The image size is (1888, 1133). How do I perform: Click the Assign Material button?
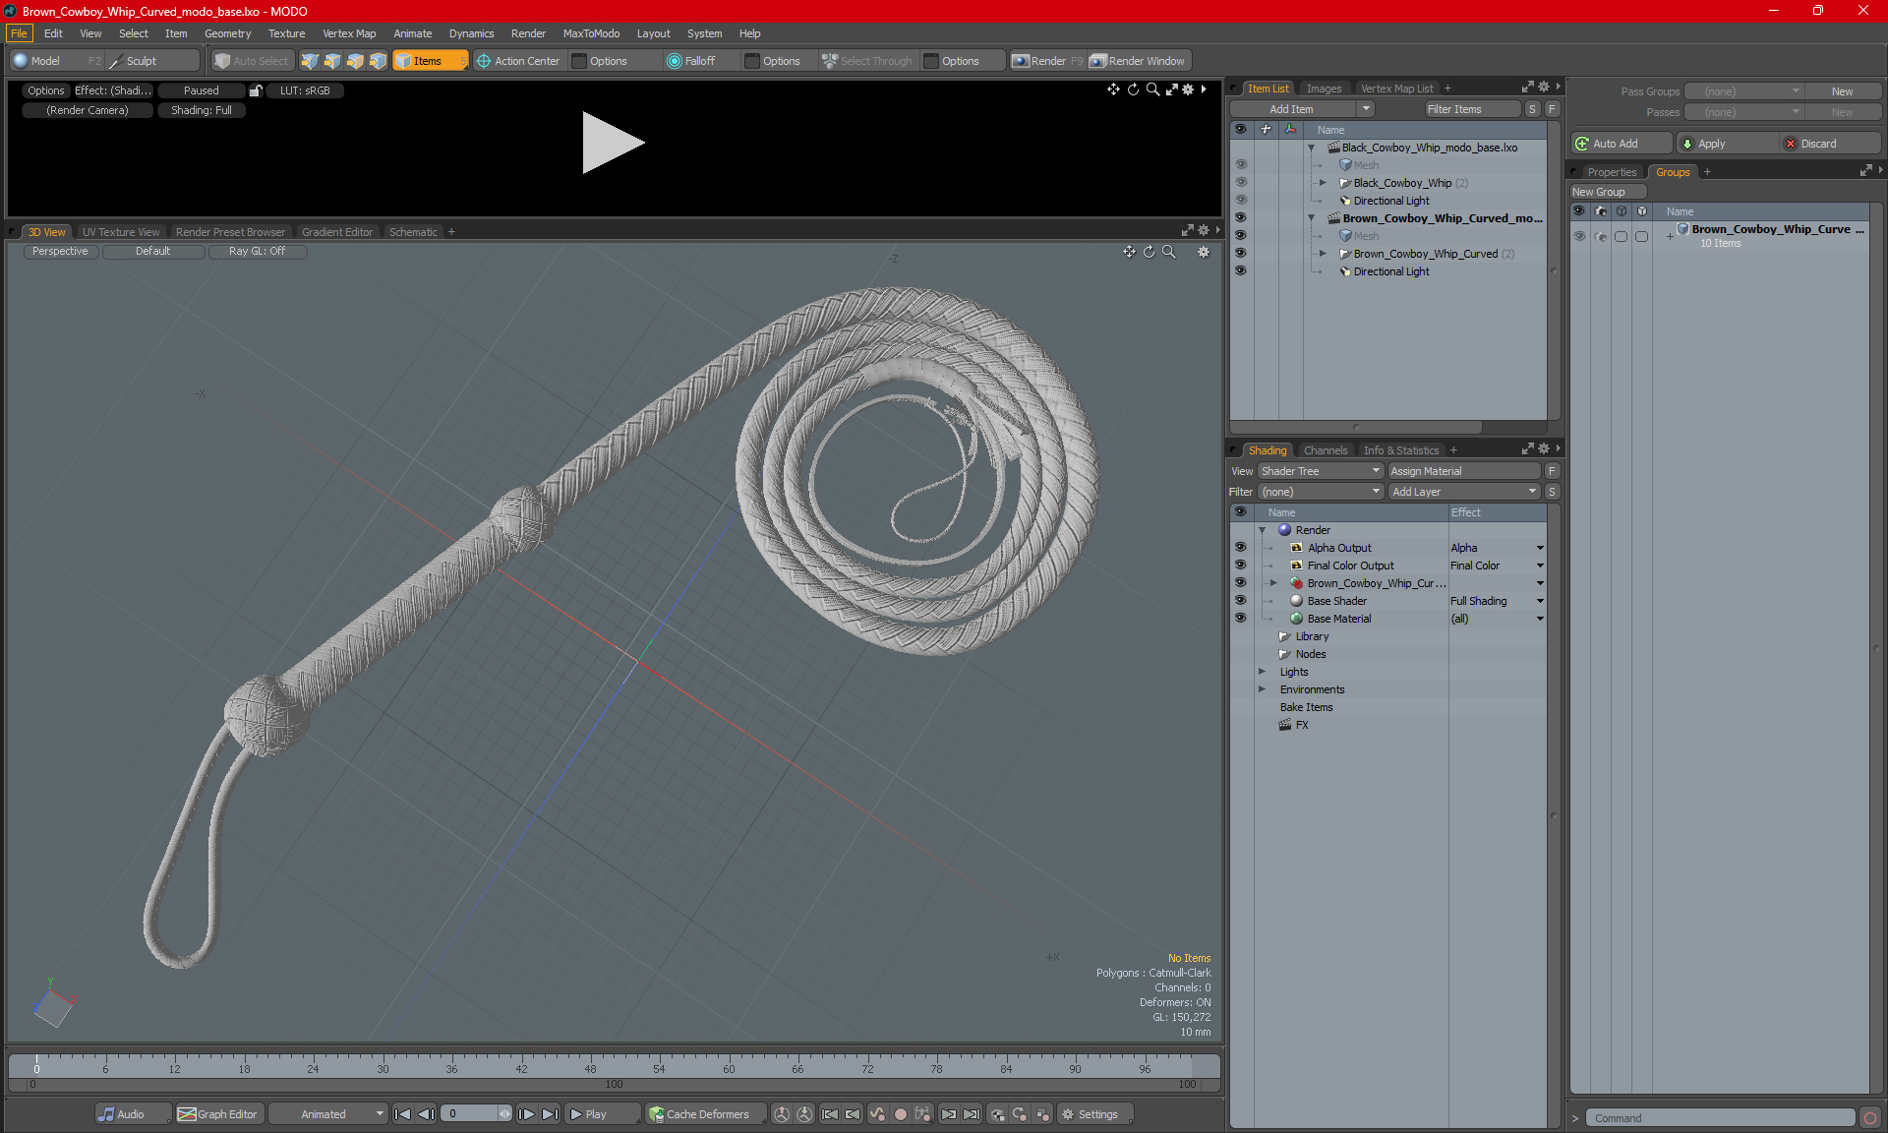coord(1463,471)
